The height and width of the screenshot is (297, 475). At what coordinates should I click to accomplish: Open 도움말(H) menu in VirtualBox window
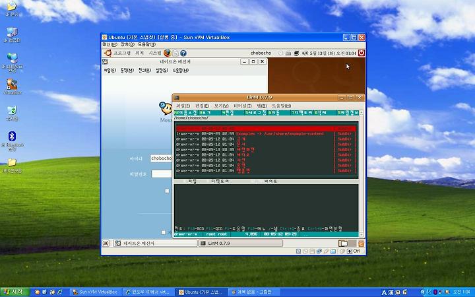[x=146, y=45]
